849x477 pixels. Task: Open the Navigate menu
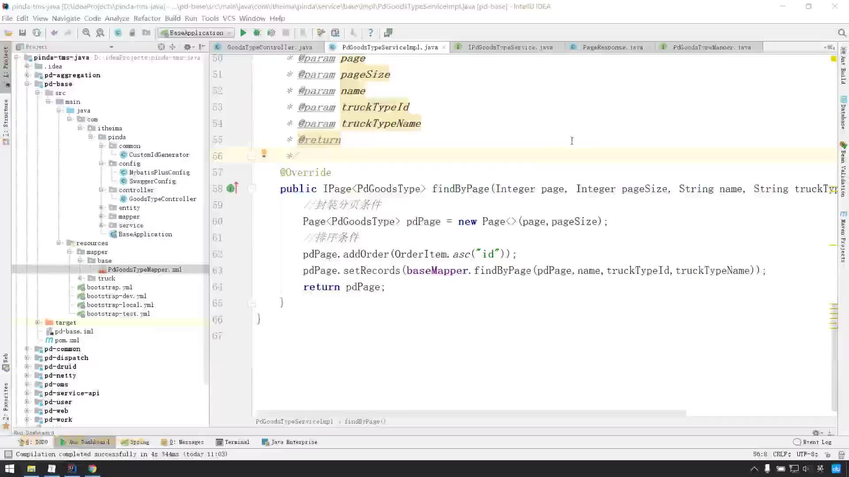[x=66, y=18]
